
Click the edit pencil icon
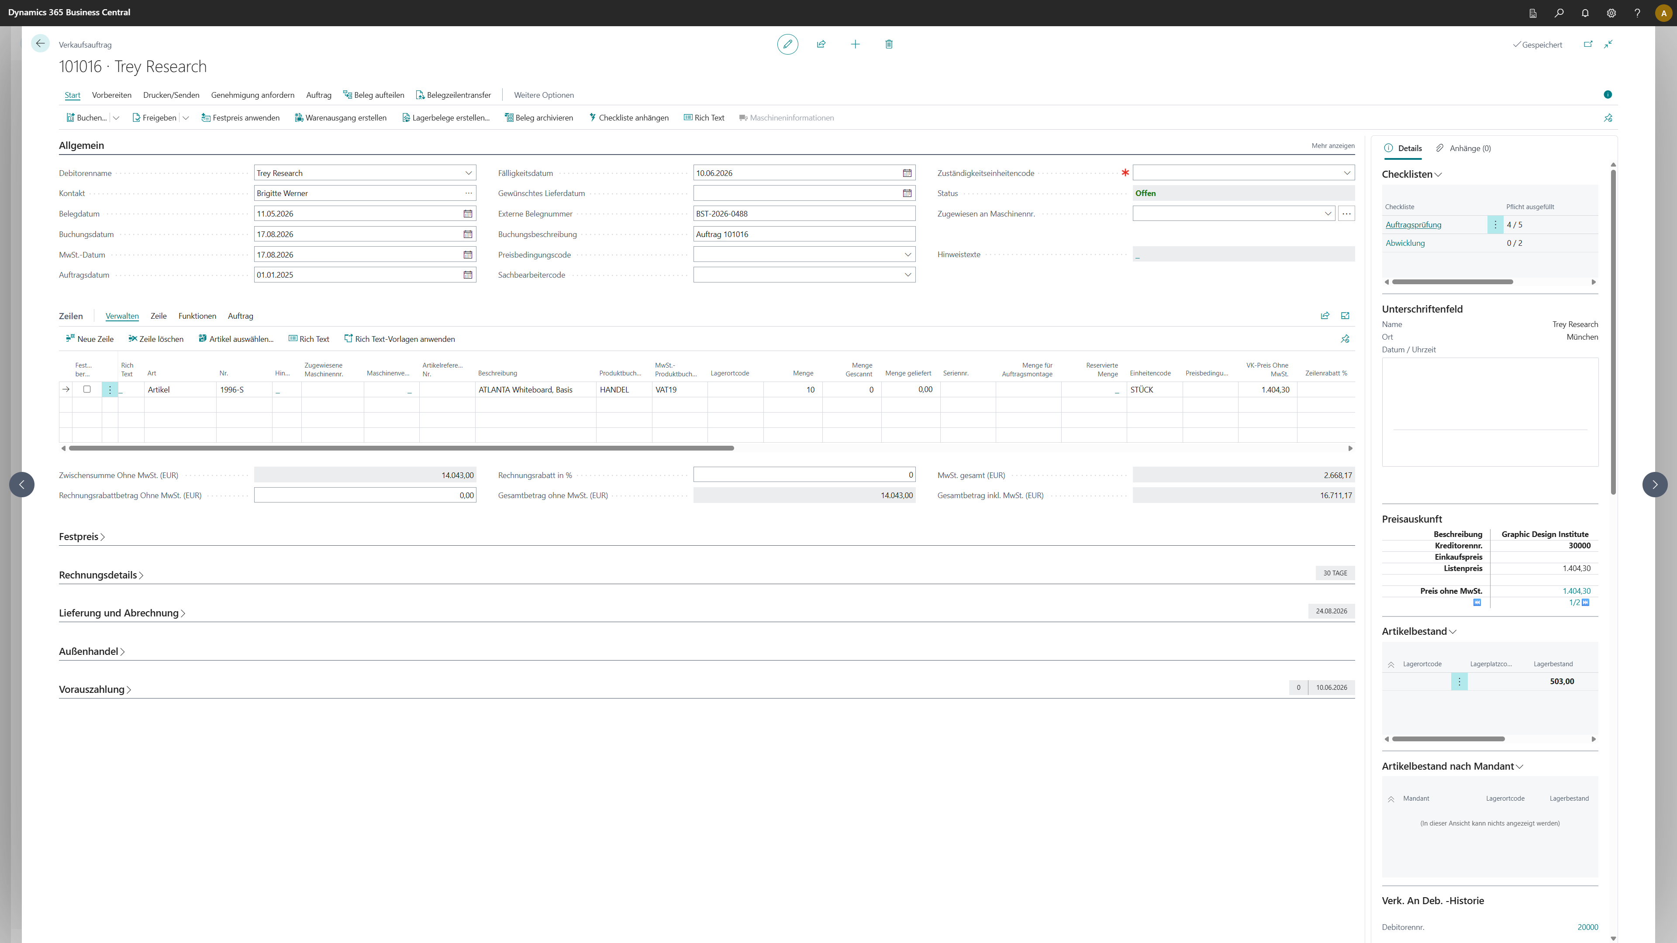[x=787, y=44]
